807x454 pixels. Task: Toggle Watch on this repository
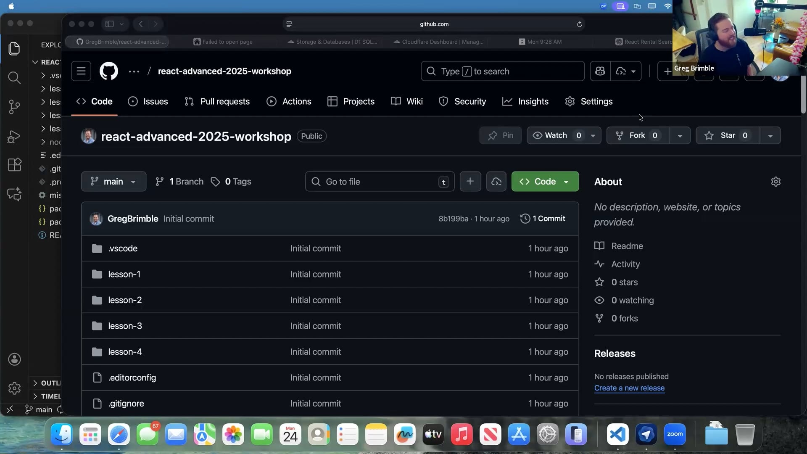tap(556, 135)
